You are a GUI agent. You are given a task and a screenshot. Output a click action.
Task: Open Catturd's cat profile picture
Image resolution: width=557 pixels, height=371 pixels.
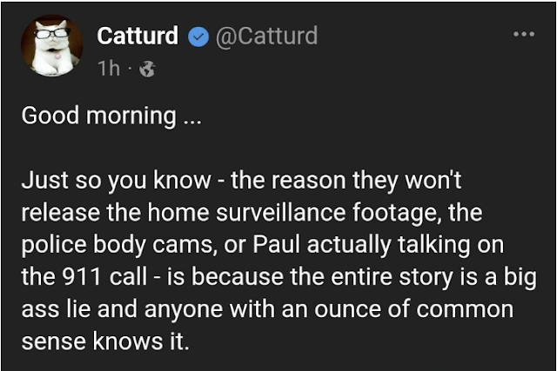tap(51, 46)
